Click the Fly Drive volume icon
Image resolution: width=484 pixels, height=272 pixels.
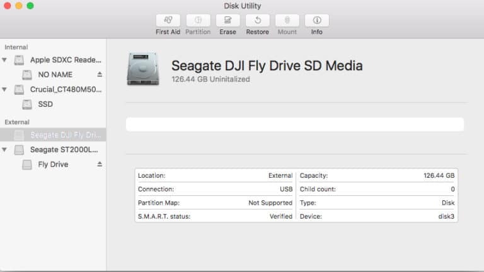(27, 165)
